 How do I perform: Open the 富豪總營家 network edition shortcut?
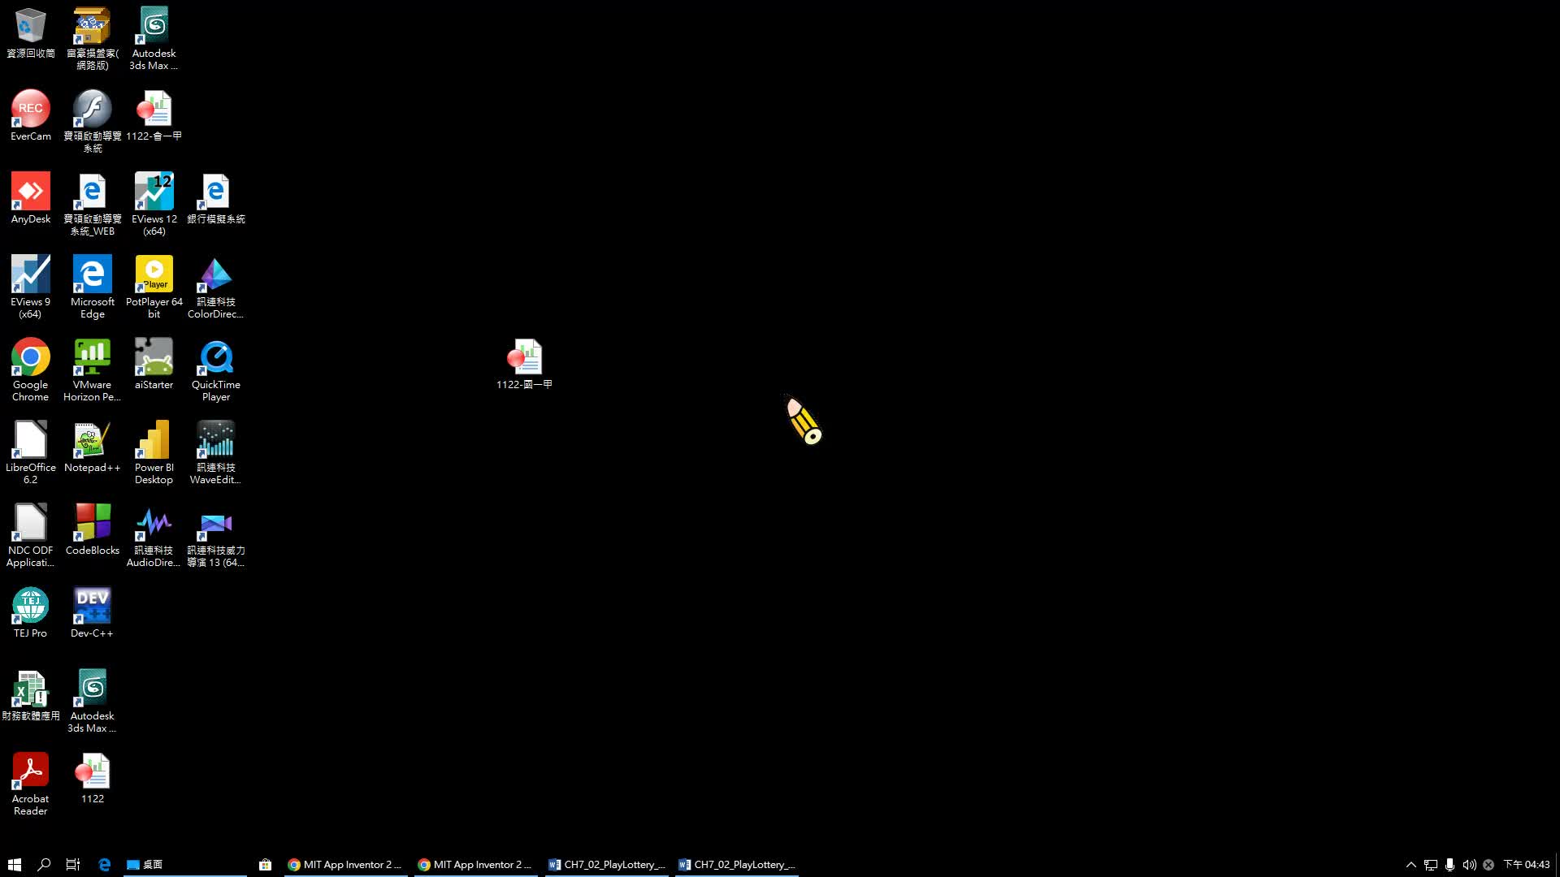(x=93, y=38)
